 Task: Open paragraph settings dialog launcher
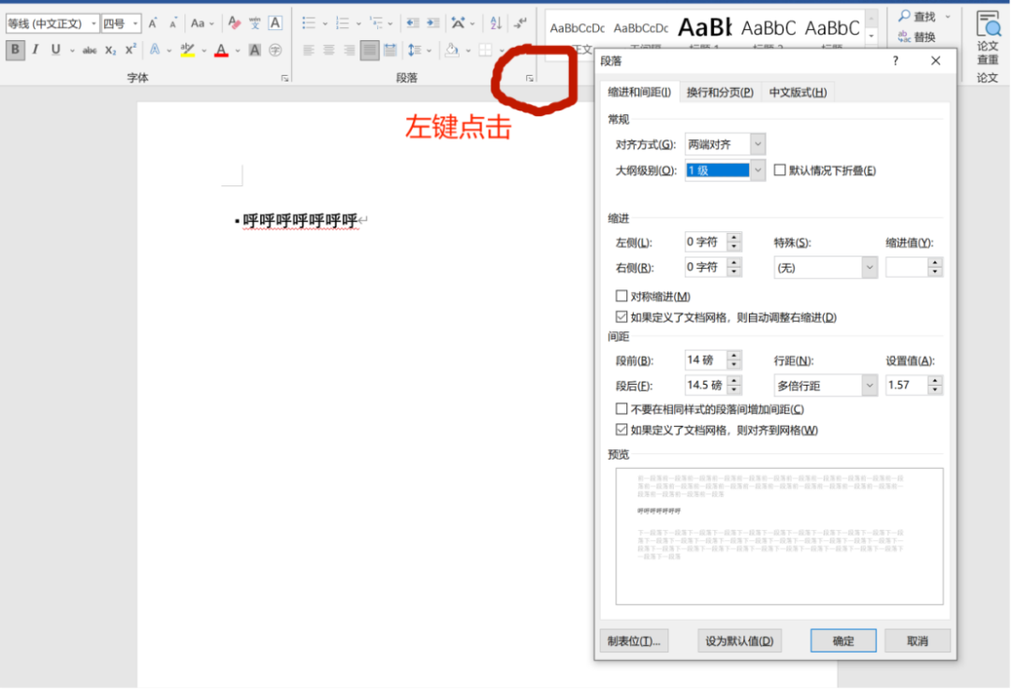pyautogui.click(x=530, y=79)
